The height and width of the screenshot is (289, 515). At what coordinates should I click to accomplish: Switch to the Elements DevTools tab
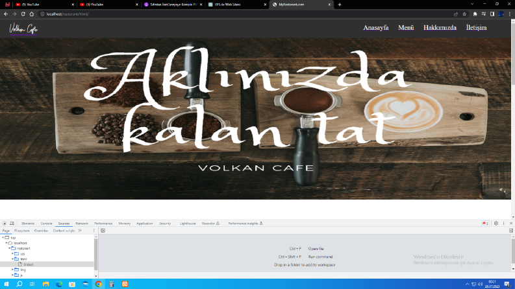point(28,224)
